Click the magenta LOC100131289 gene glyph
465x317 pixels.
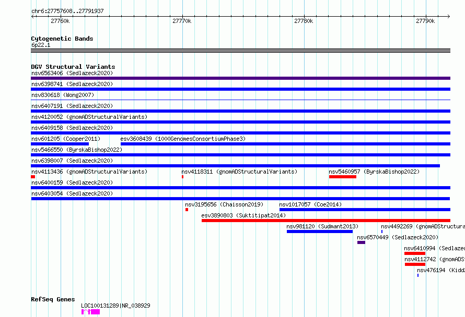pos(90,312)
